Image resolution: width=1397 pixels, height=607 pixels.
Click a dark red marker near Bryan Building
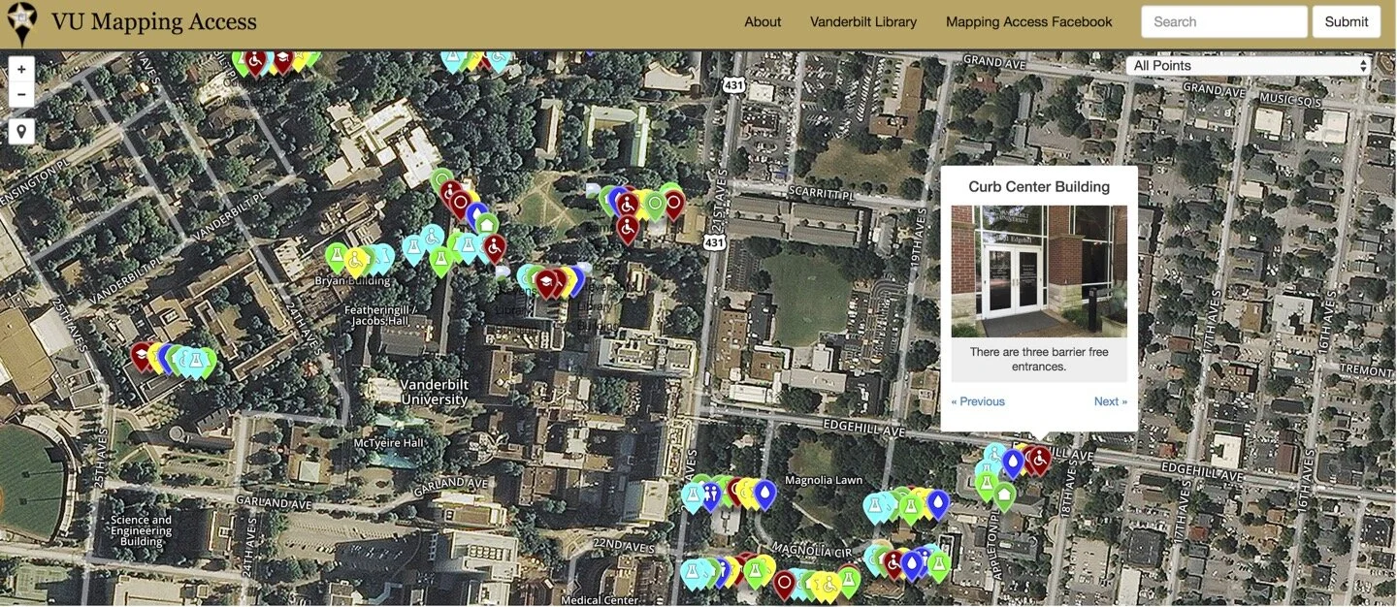click(x=494, y=248)
